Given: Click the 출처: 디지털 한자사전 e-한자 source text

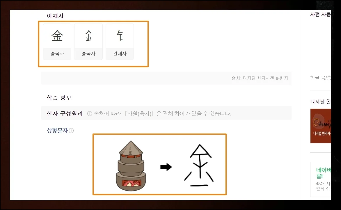Looking at the screenshot, I should [260, 78].
